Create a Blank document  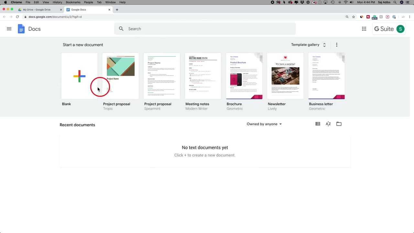79,76
